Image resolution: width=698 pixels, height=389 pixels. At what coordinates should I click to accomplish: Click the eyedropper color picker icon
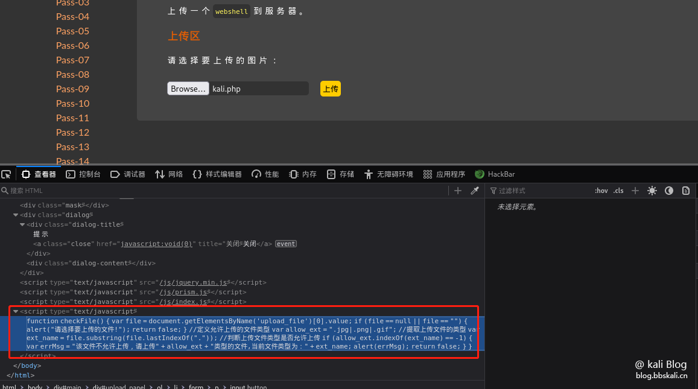(x=475, y=191)
